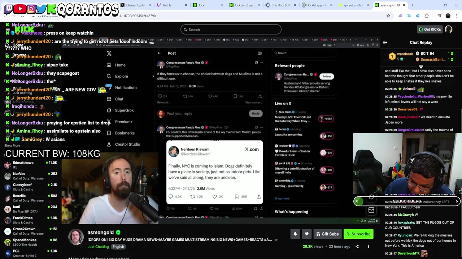Click the Get KICKs button

click(430, 29)
